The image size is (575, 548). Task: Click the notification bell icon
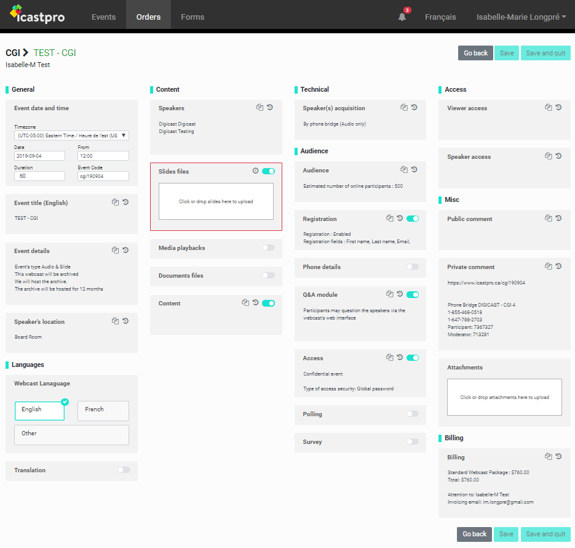(x=402, y=17)
